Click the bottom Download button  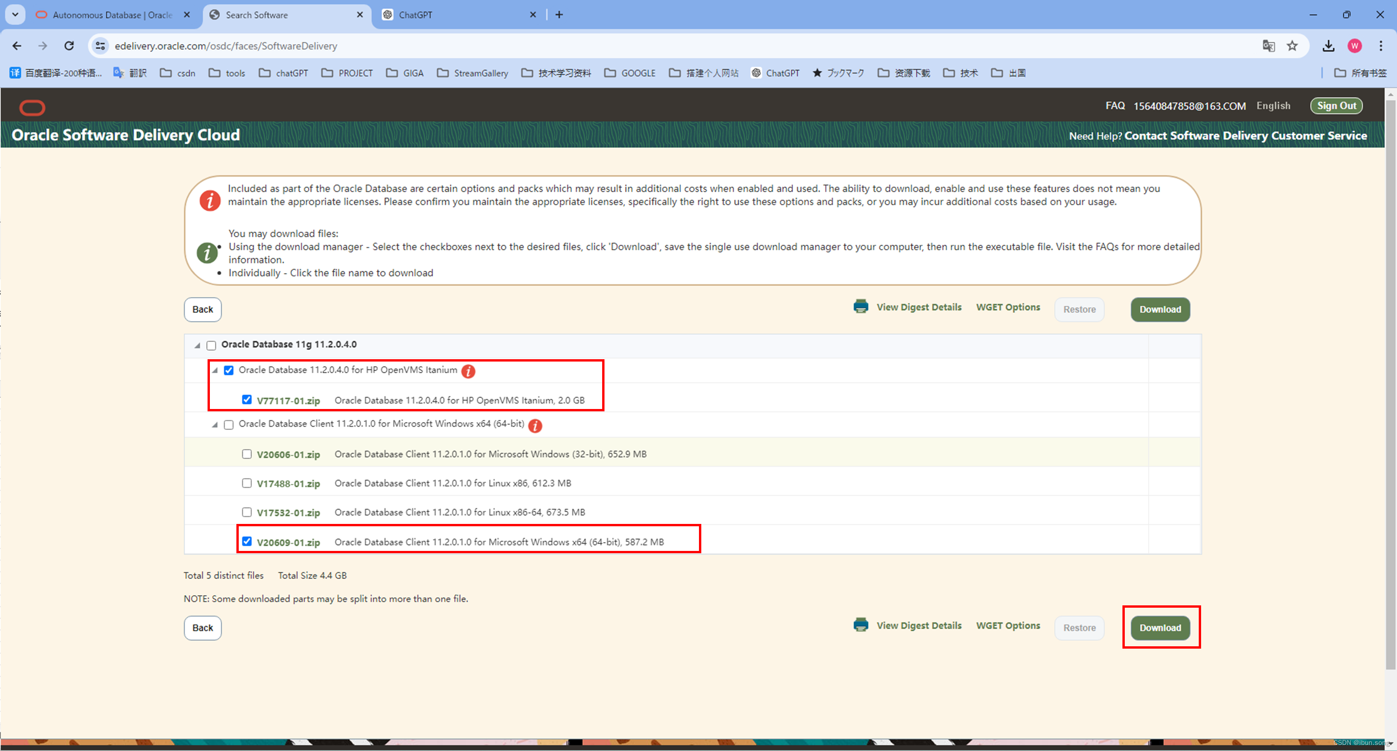tap(1160, 628)
